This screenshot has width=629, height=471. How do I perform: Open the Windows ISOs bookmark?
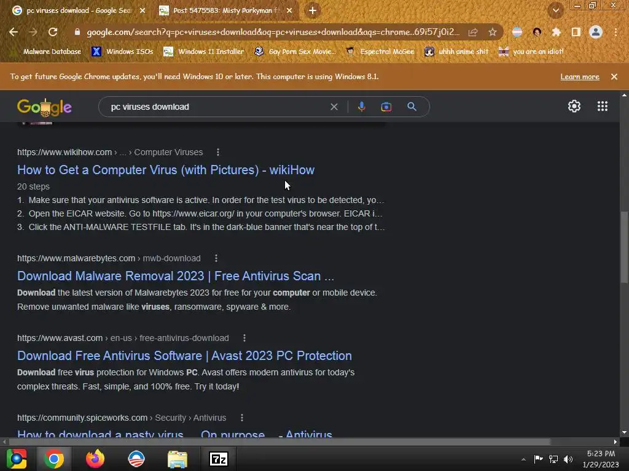coord(122,52)
